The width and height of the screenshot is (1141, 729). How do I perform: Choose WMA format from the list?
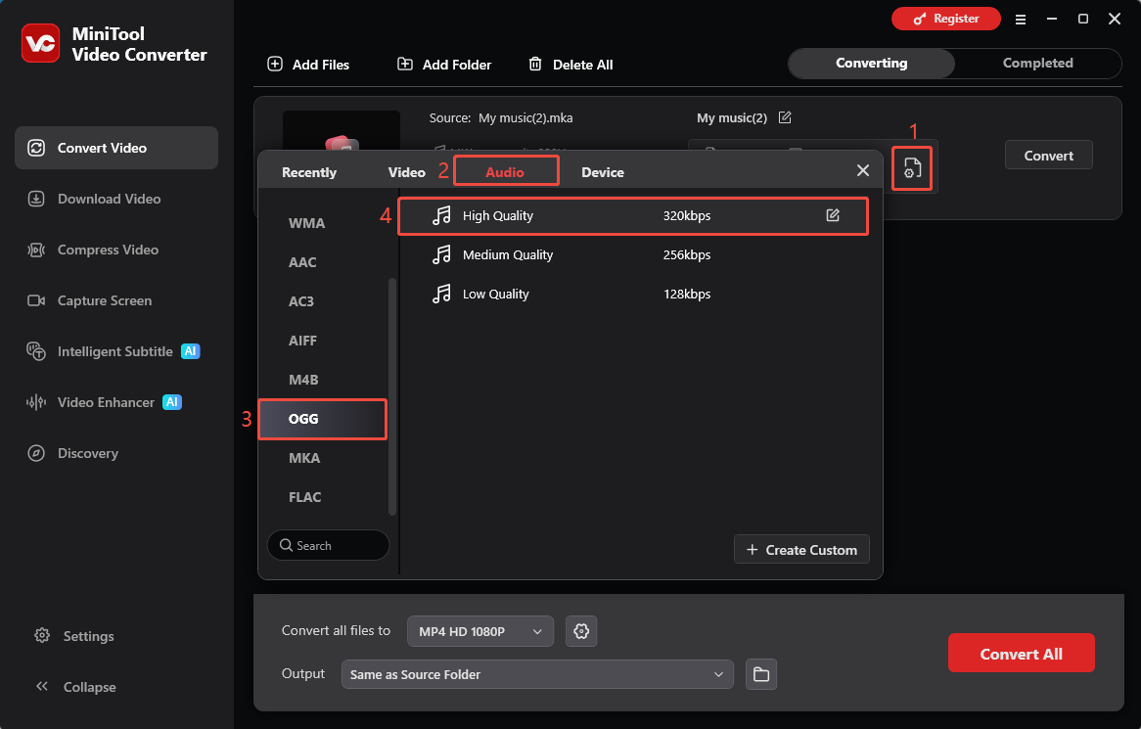322,223
